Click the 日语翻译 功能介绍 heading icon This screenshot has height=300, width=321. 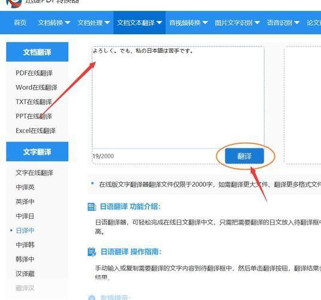tap(92, 206)
